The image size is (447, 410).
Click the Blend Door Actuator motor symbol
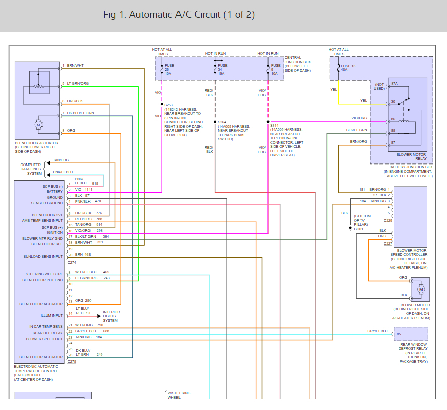(38, 125)
